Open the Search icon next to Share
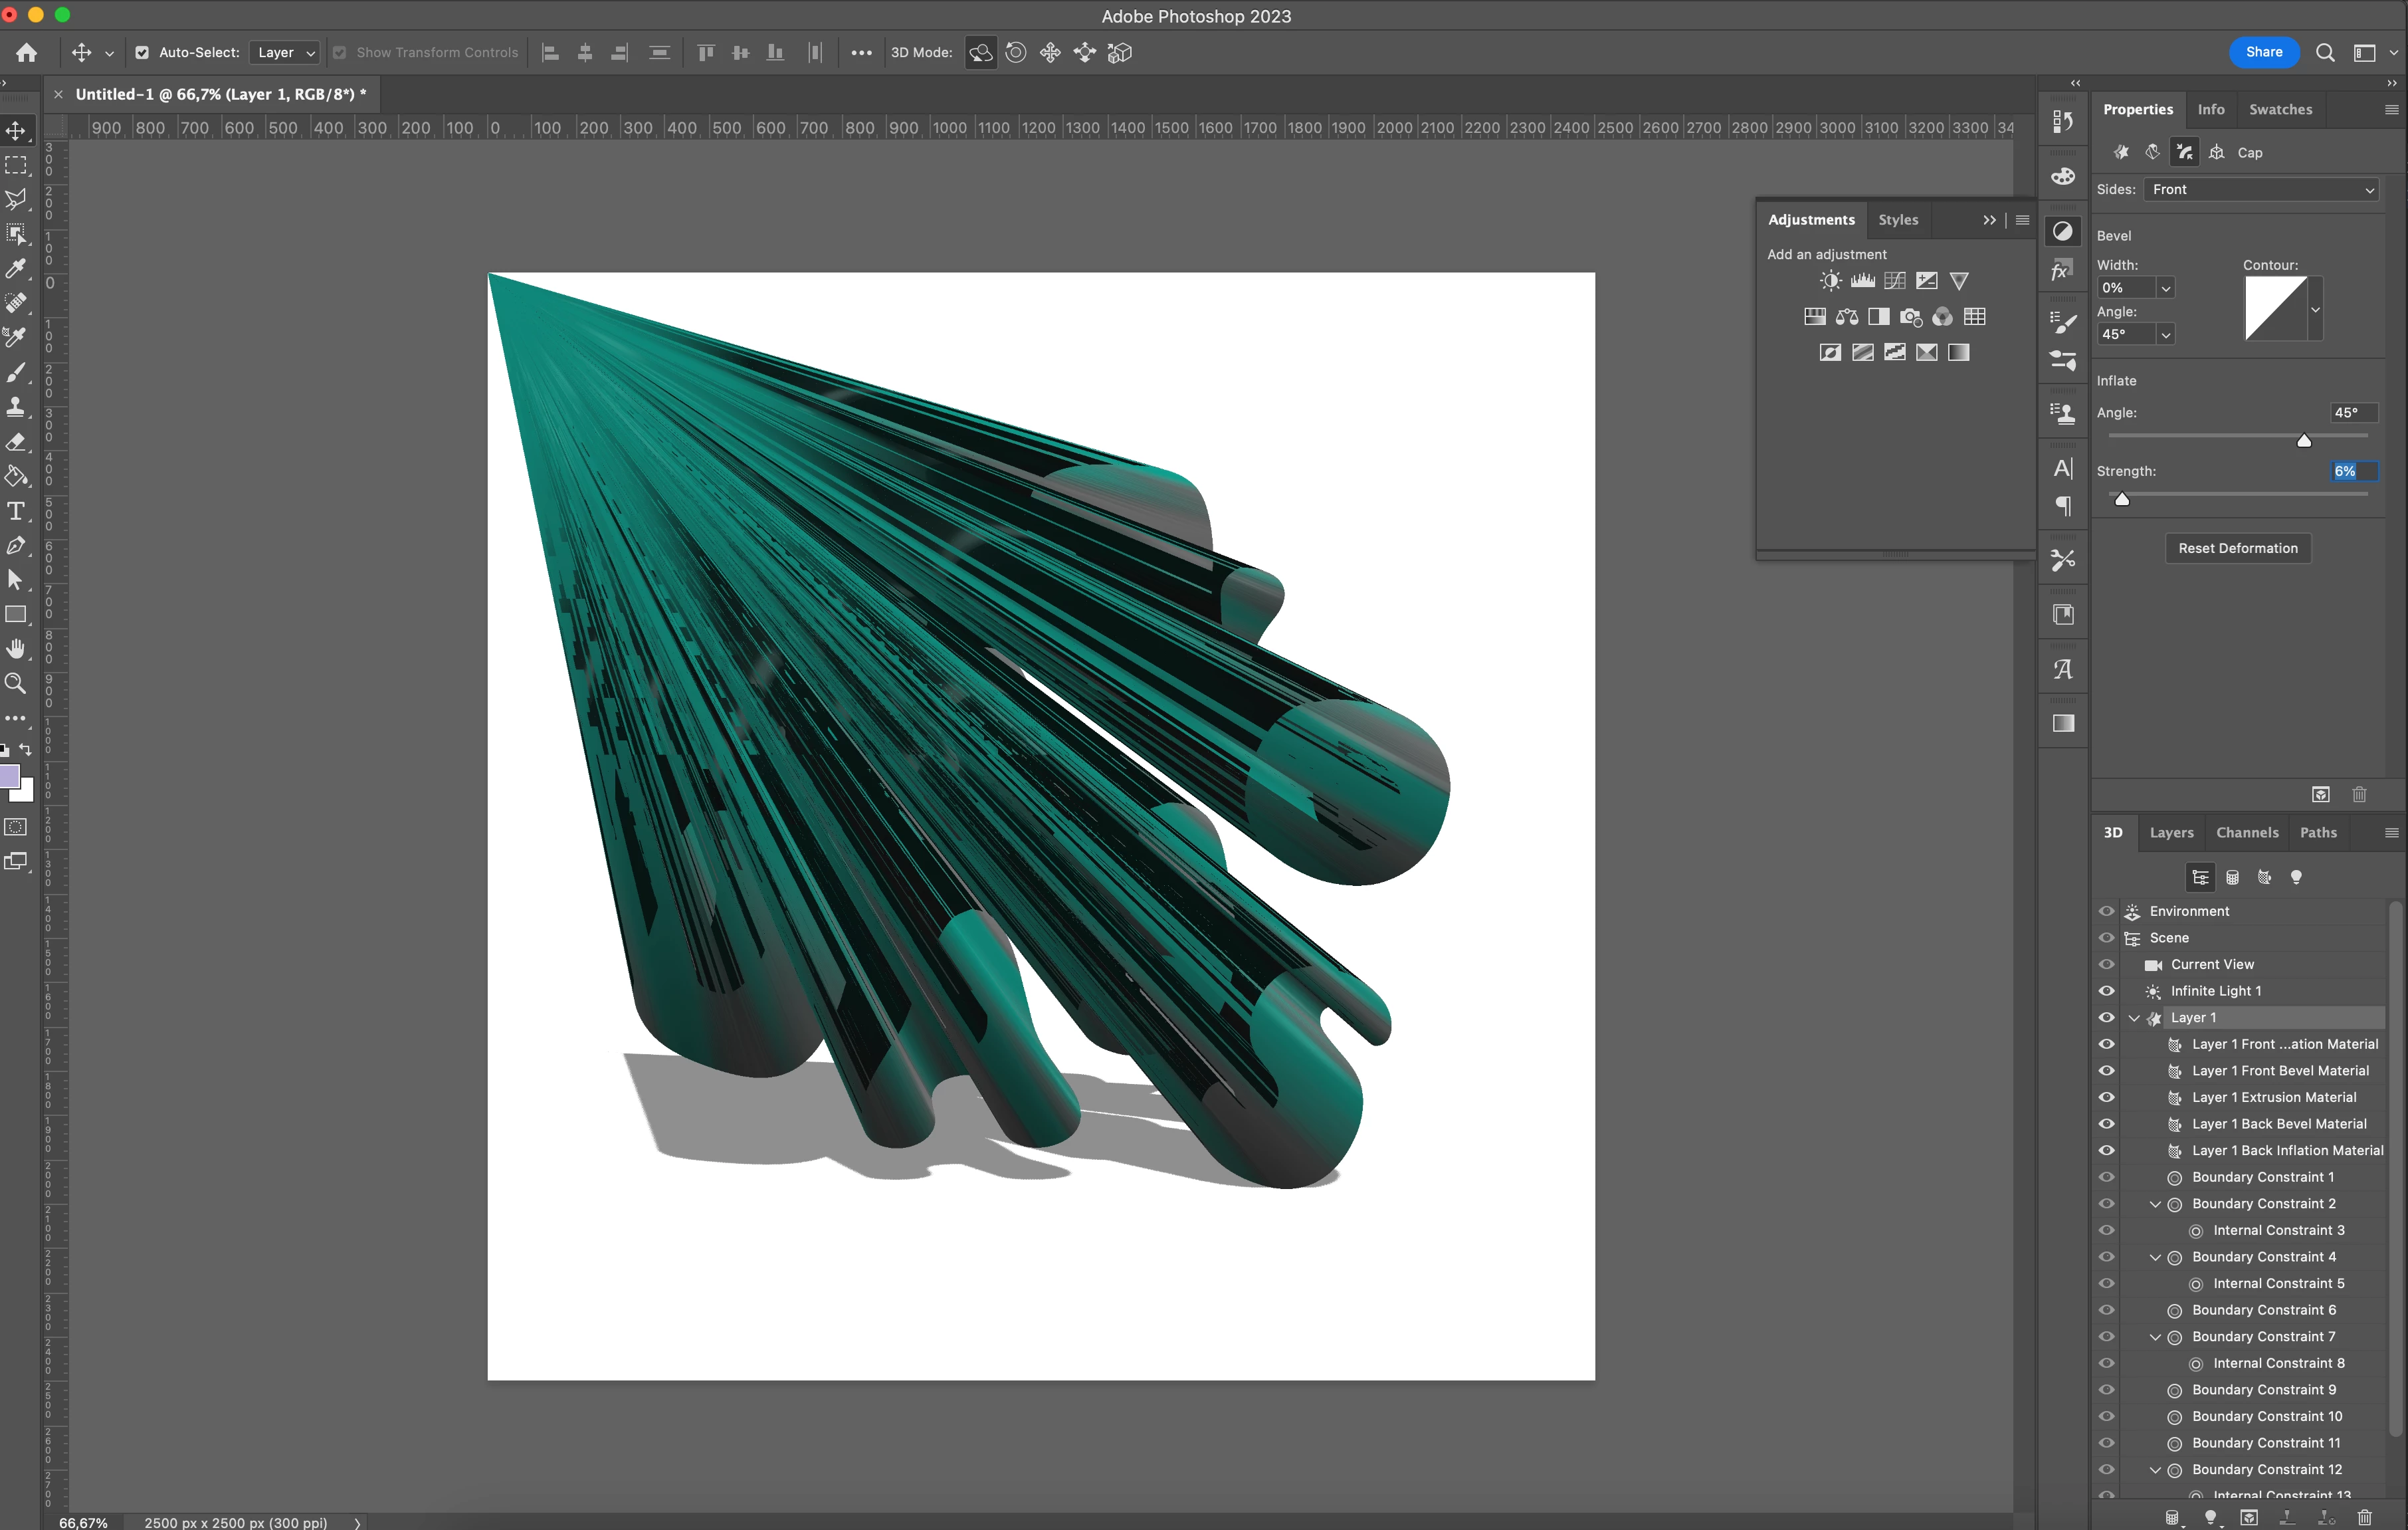Image resolution: width=2408 pixels, height=1530 pixels. (2325, 53)
